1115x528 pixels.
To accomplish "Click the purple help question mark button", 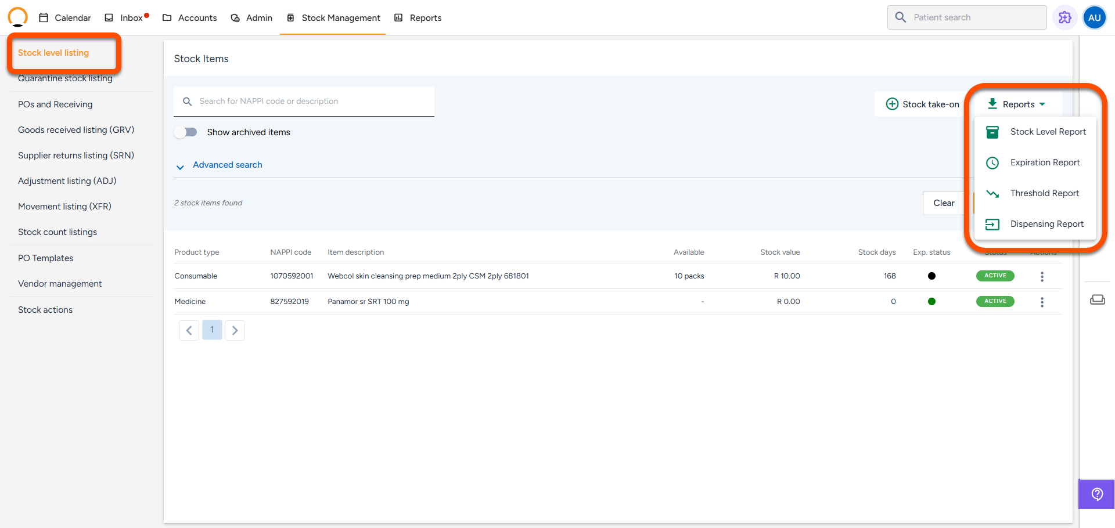I will [1096, 494].
